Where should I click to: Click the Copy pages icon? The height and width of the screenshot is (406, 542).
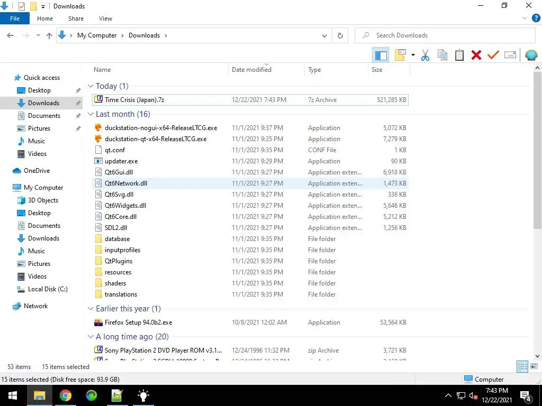pos(442,55)
